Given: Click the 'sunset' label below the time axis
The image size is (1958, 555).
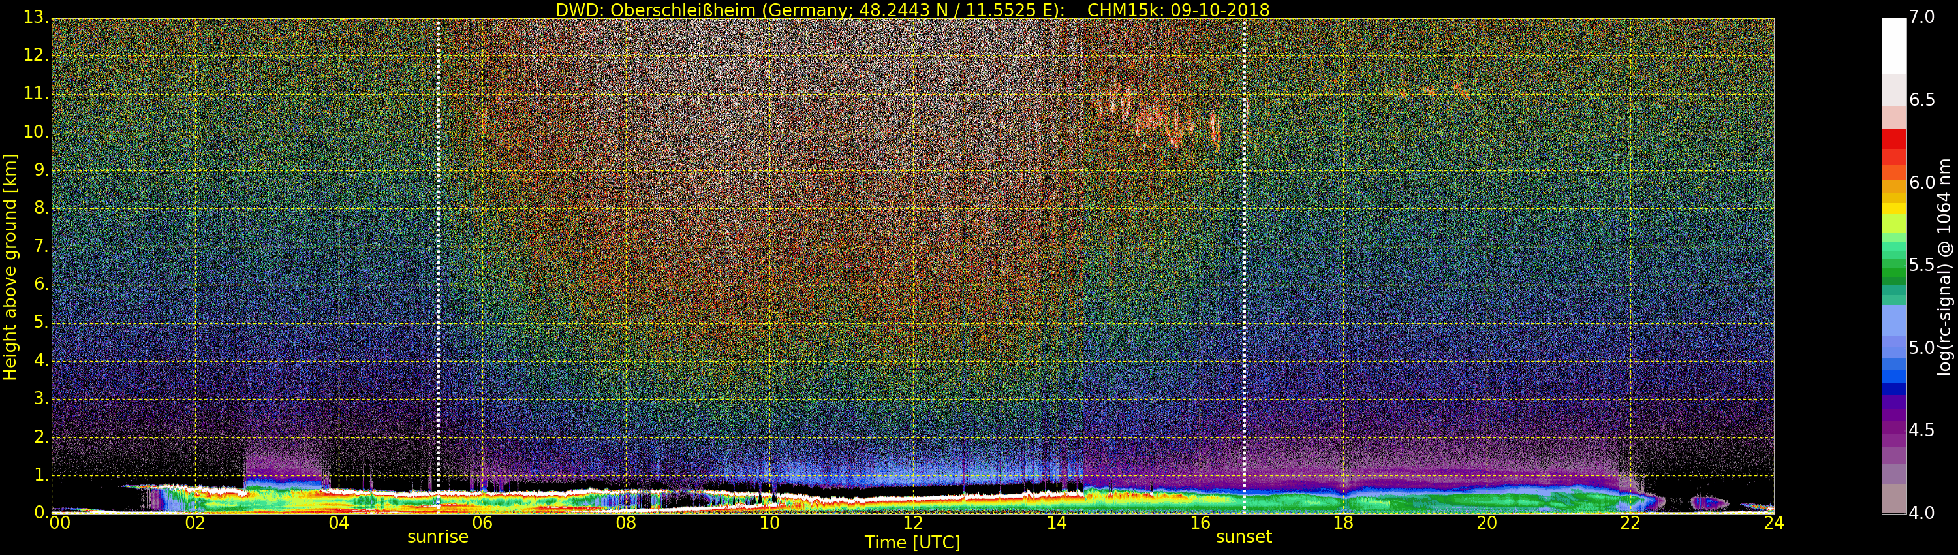Looking at the screenshot, I should (1243, 537).
